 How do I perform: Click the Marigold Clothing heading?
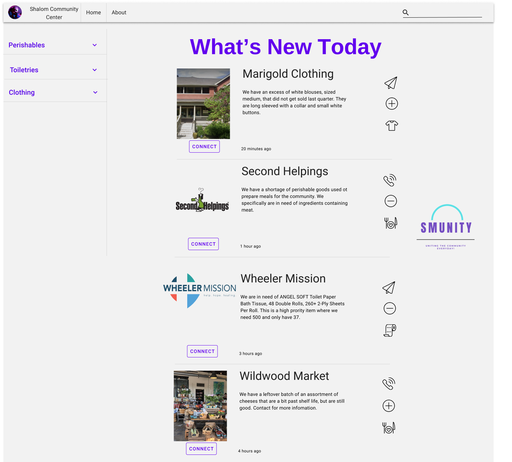pyautogui.click(x=288, y=74)
